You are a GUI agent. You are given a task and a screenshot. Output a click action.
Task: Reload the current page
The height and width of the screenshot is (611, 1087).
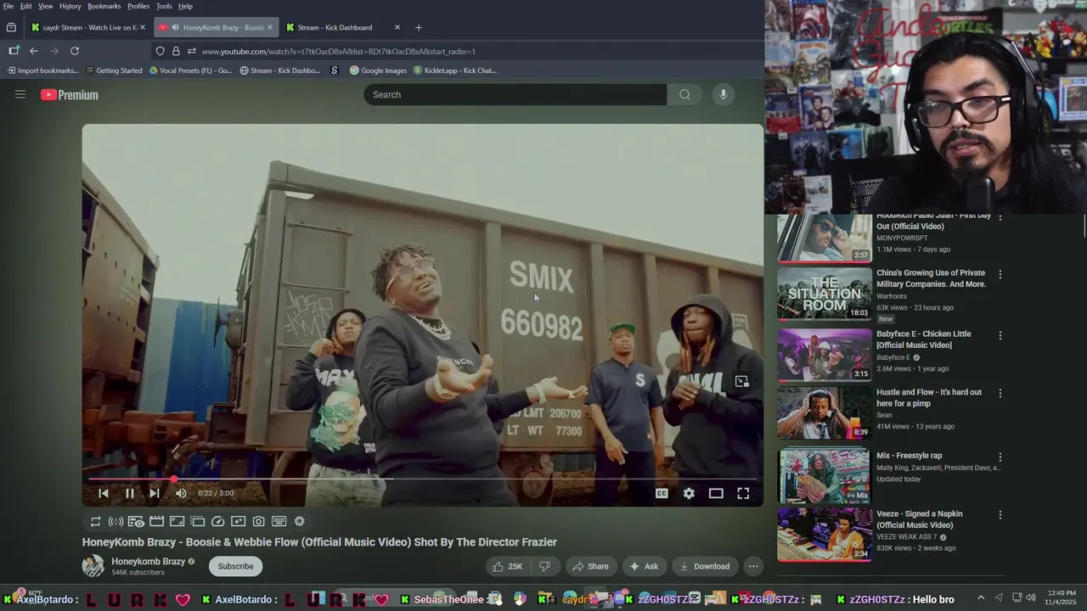(75, 51)
